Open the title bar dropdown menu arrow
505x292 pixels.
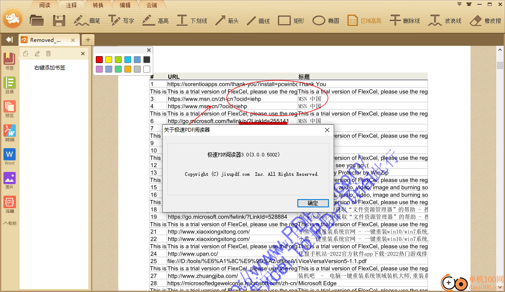[x=459, y=4]
